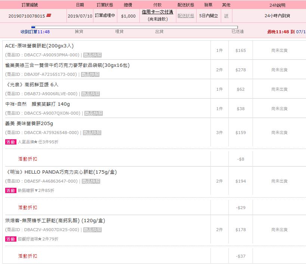
Task: Click the 尚未出貨 status for HELLO PANDA
Action: click(279, 181)
